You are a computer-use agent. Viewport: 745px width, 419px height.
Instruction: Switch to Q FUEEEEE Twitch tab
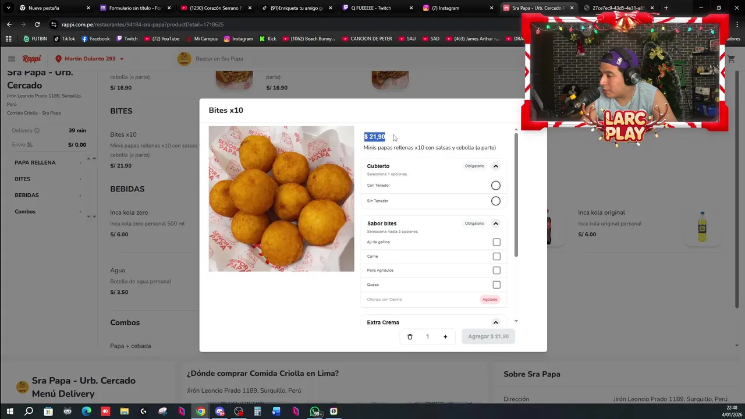tap(377, 8)
